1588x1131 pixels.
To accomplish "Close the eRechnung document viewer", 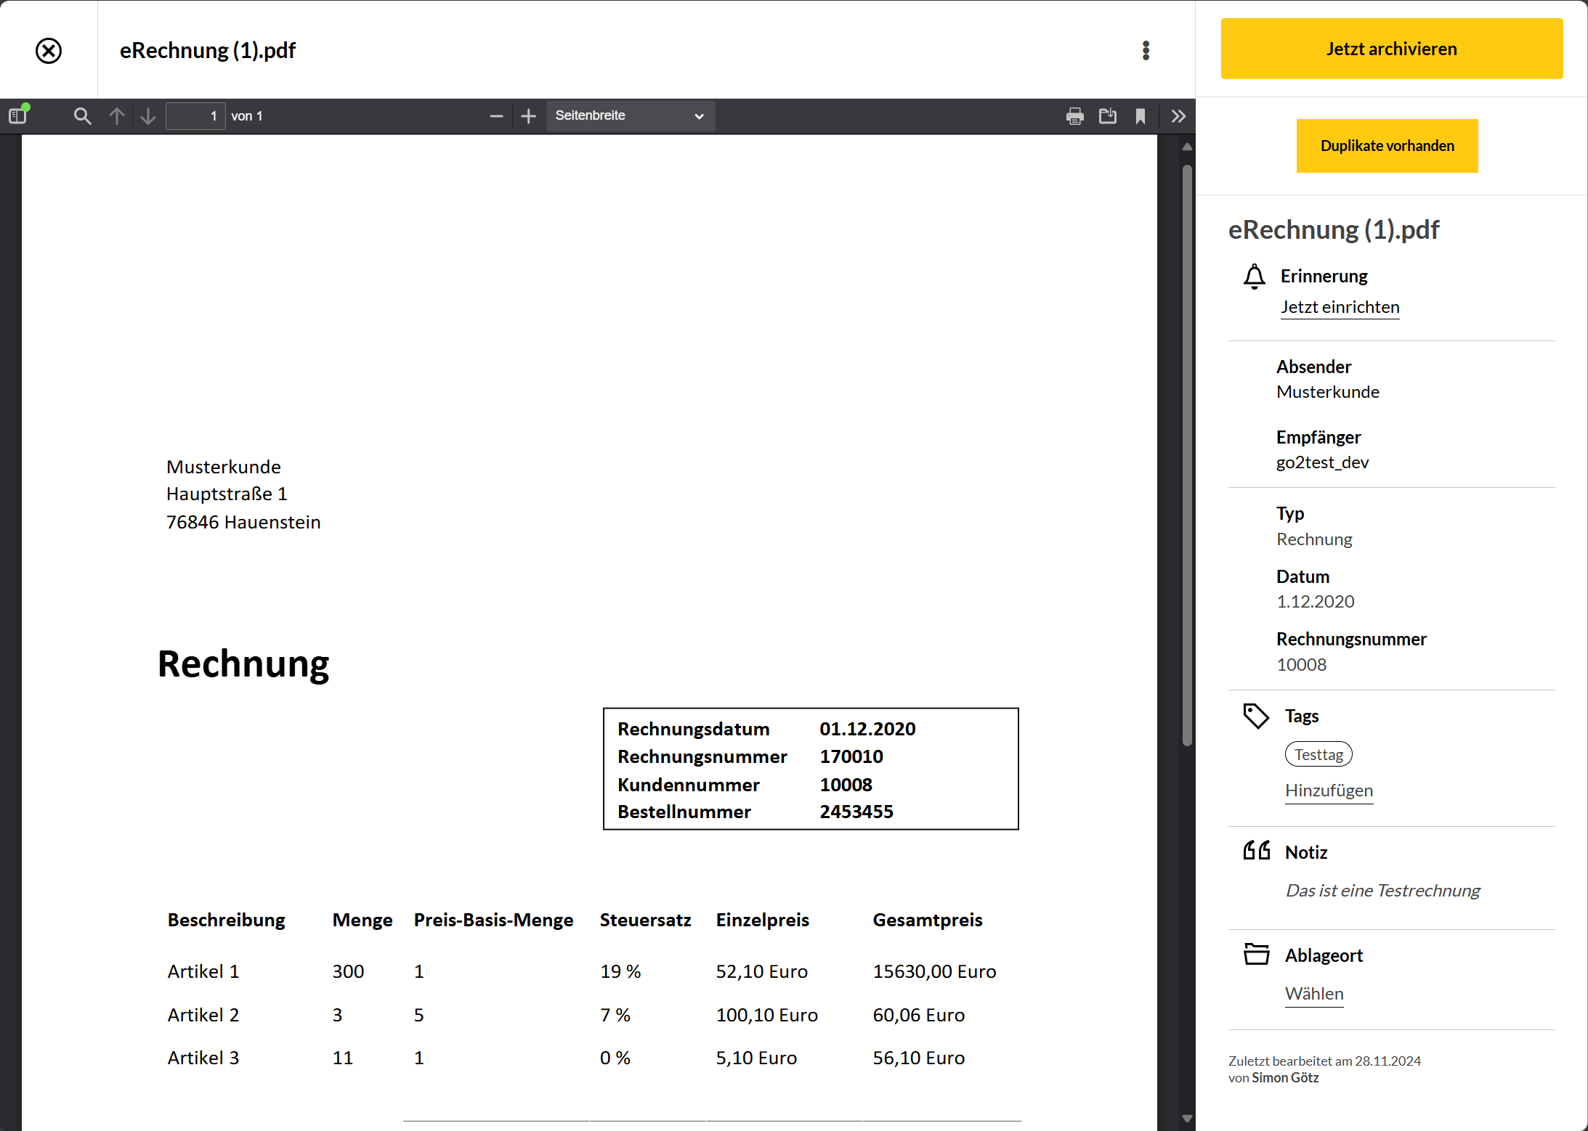I will pos(49,51).
